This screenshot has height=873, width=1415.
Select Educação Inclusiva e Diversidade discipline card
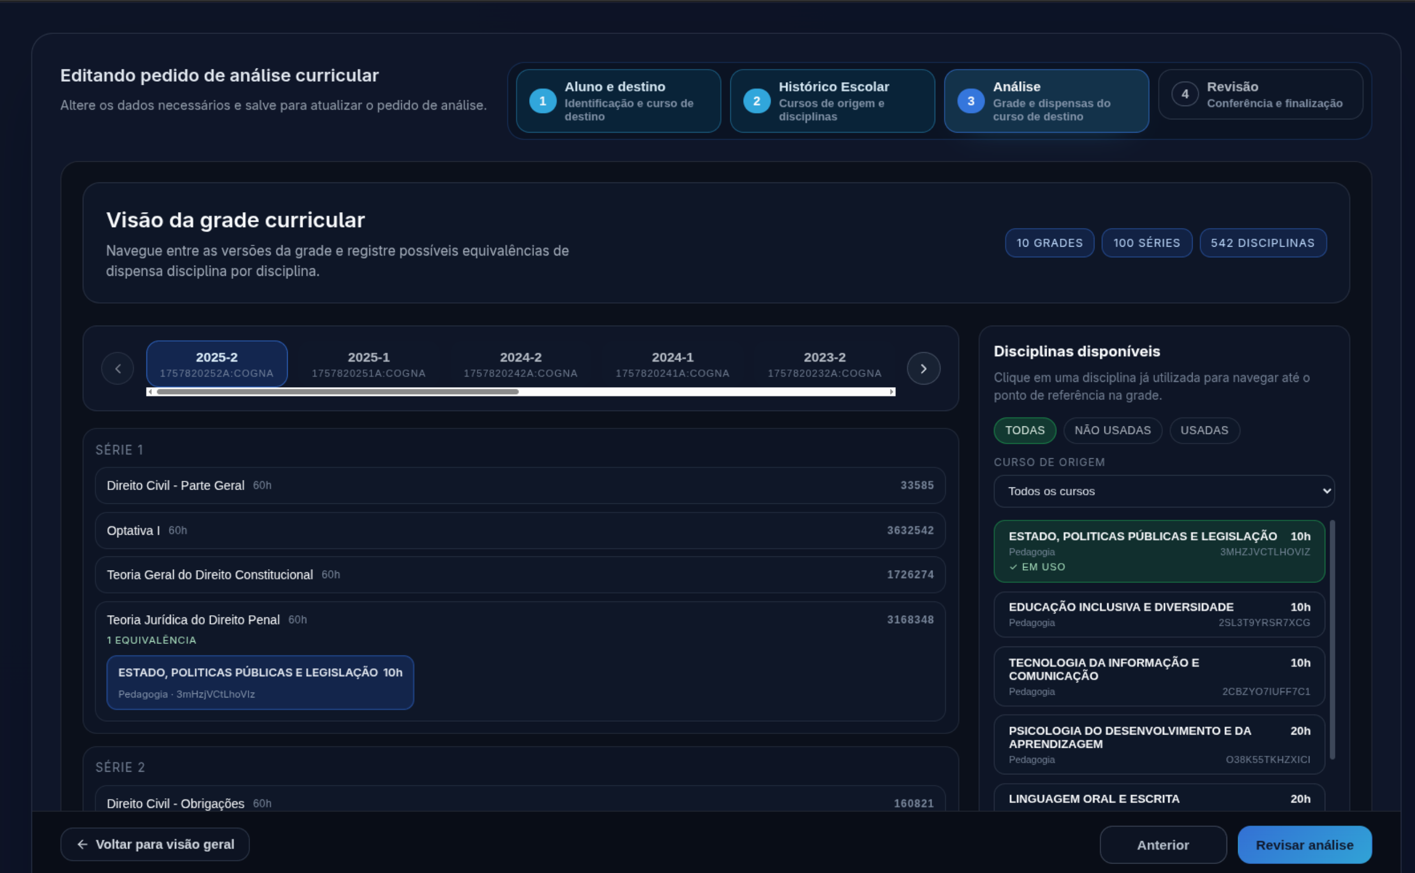click(1158, 614)
